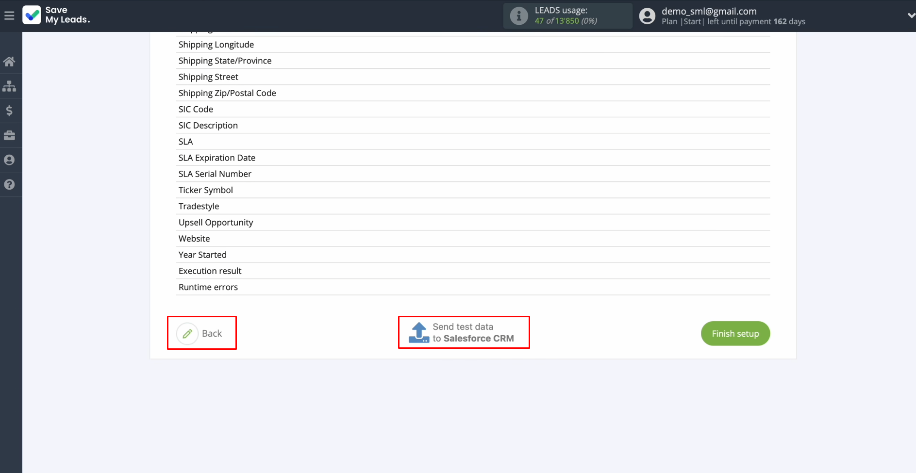
Task: Select the Shipping Longitude row
Action: coord(473,45)
